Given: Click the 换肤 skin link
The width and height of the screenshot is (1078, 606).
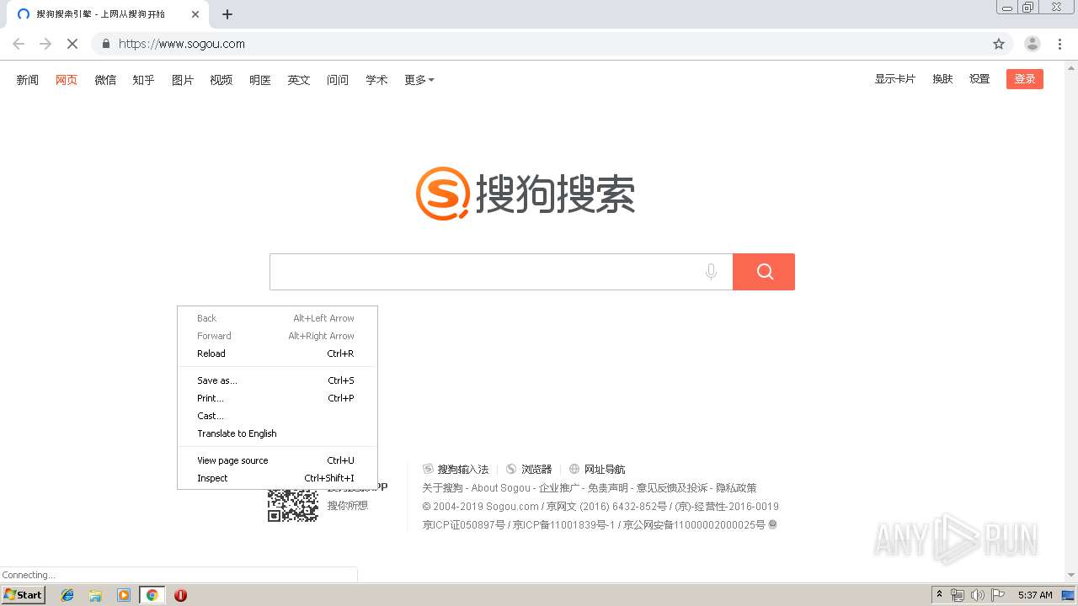Looking at the screenshot, I should pyautogui.click(x=942, y=79).
